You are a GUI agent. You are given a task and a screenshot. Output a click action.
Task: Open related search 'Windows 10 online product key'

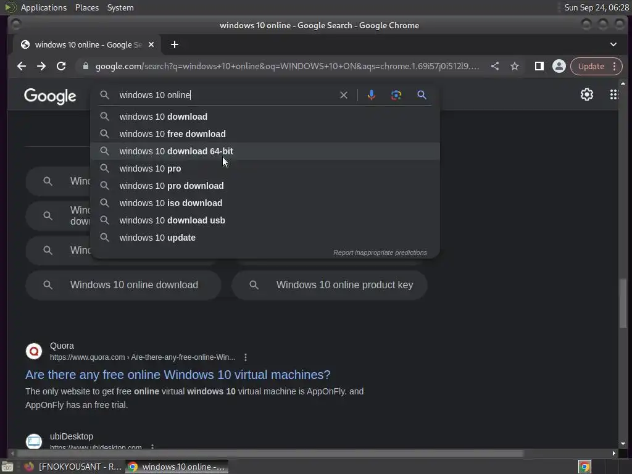point(330,285)
